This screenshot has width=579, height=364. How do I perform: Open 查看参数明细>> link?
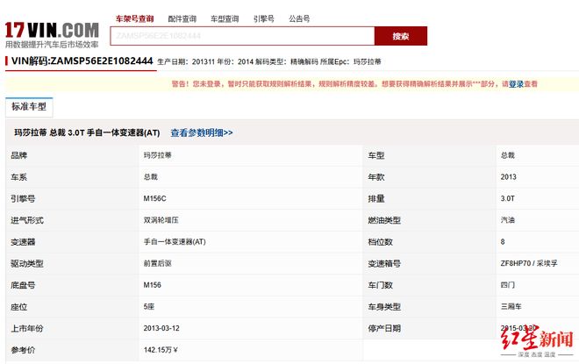[202, 132]
